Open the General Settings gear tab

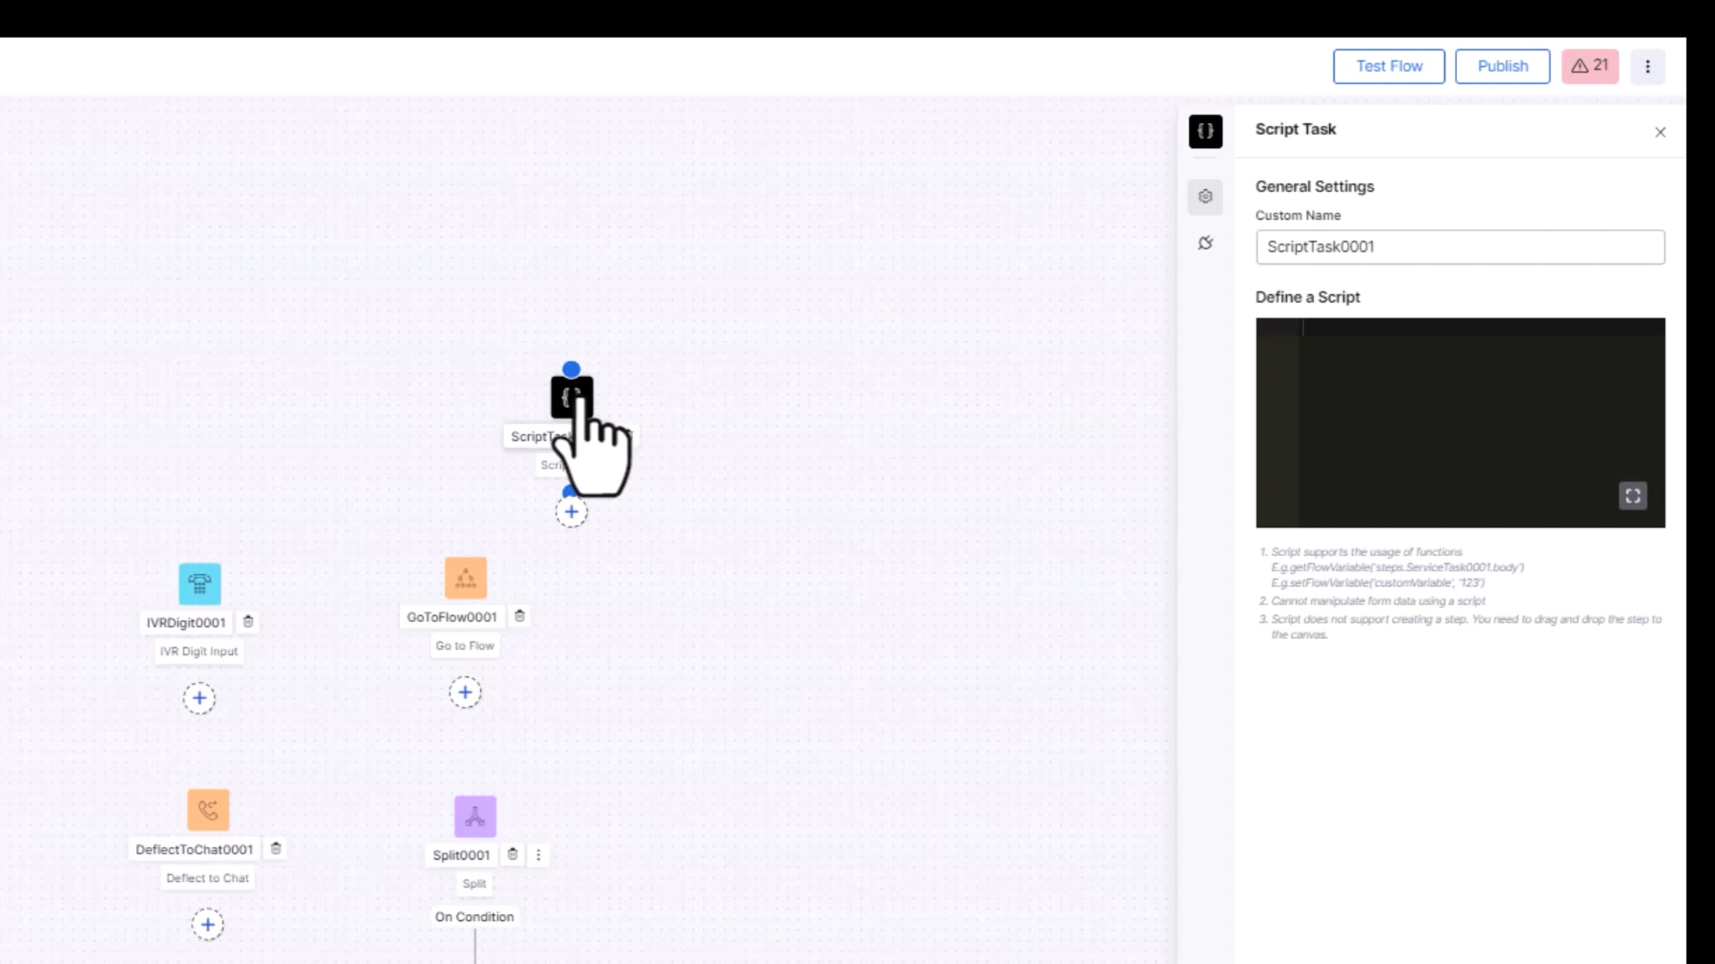click(x=1206, y=196)
